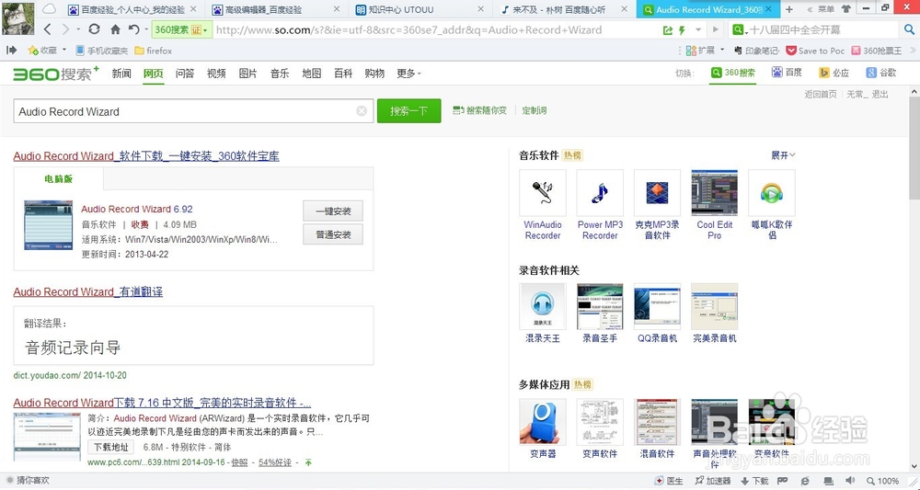Screen dimensions: 920x490
Task: Click the 一键安装 button
Action: pyautogui.click(x=333, y=211)
